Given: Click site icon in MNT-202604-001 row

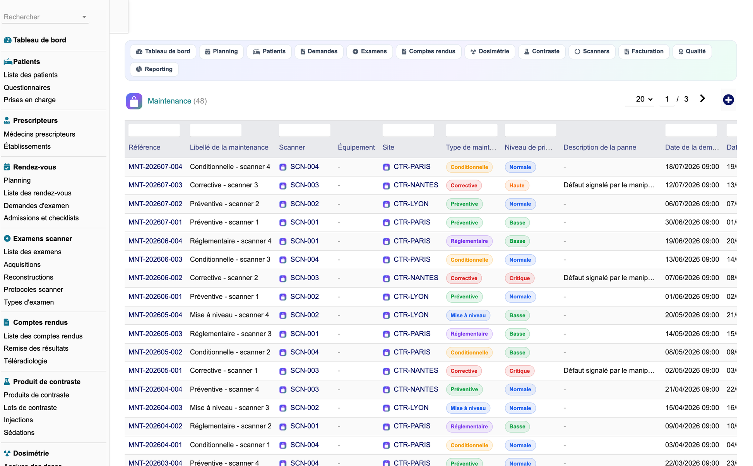Looking at the screenshot, I should [x=386, y=445].
